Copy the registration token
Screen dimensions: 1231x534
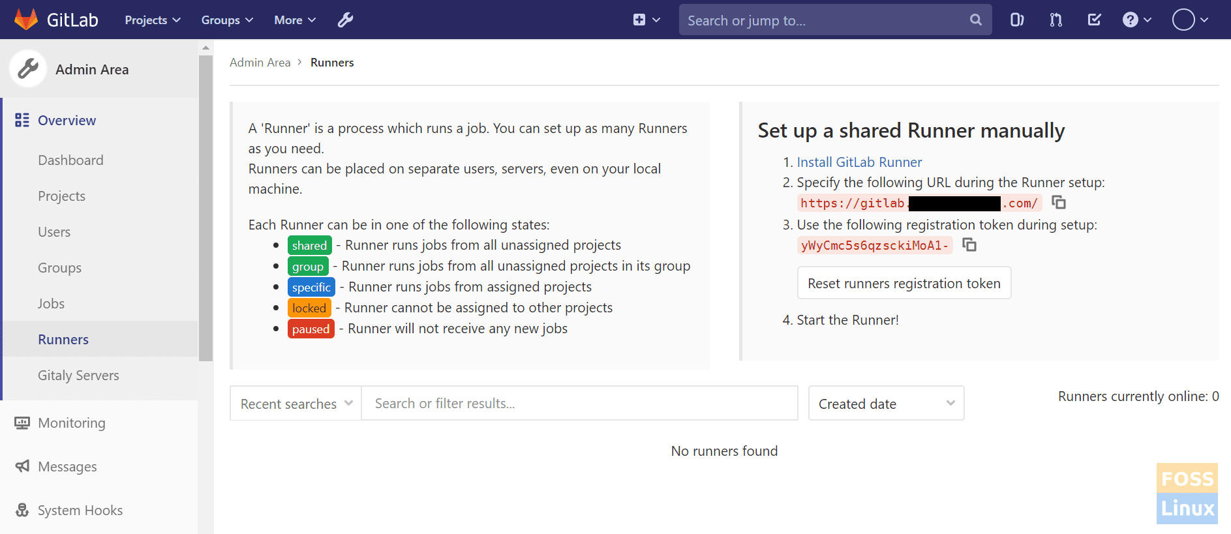tap(969, 245)
